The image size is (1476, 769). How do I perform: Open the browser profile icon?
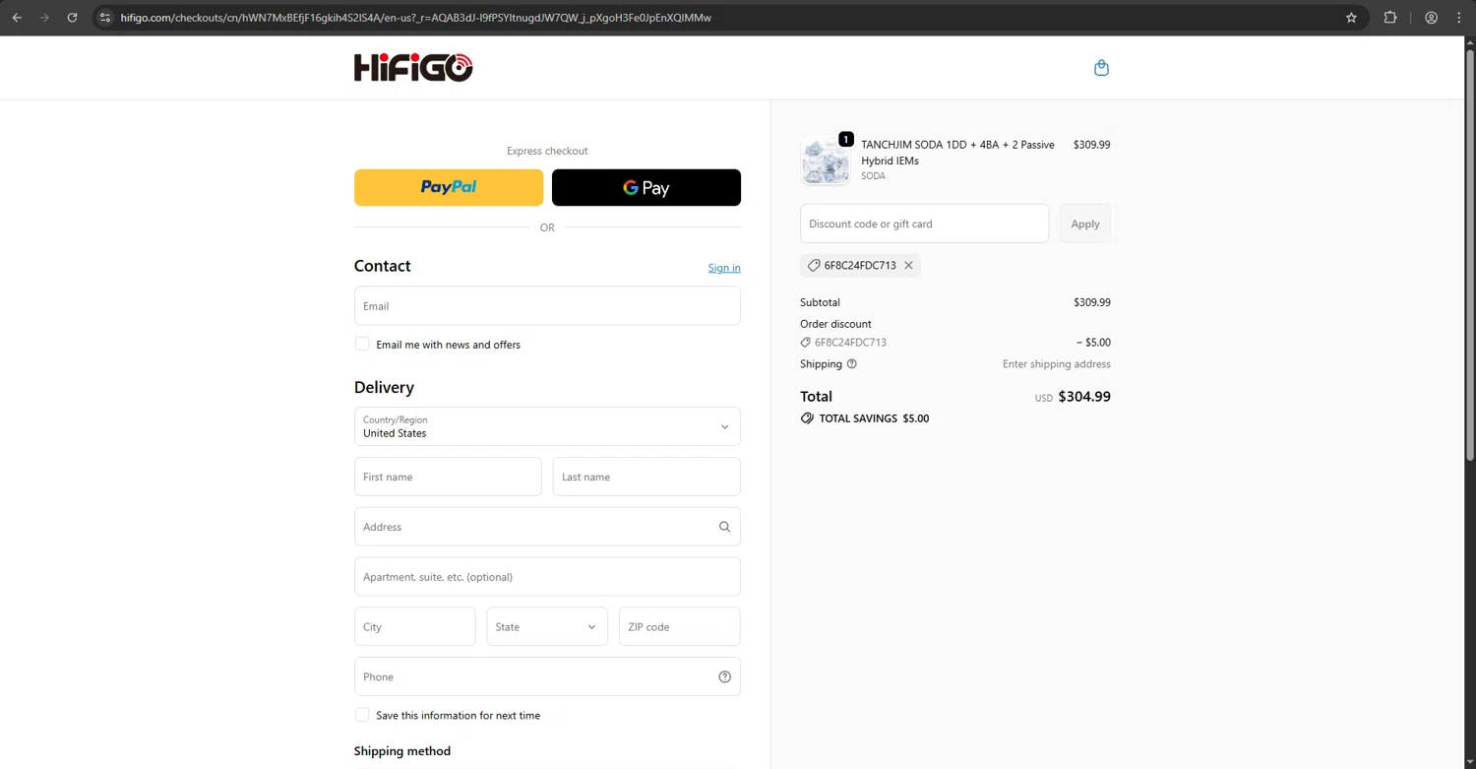click(1431, 18)
